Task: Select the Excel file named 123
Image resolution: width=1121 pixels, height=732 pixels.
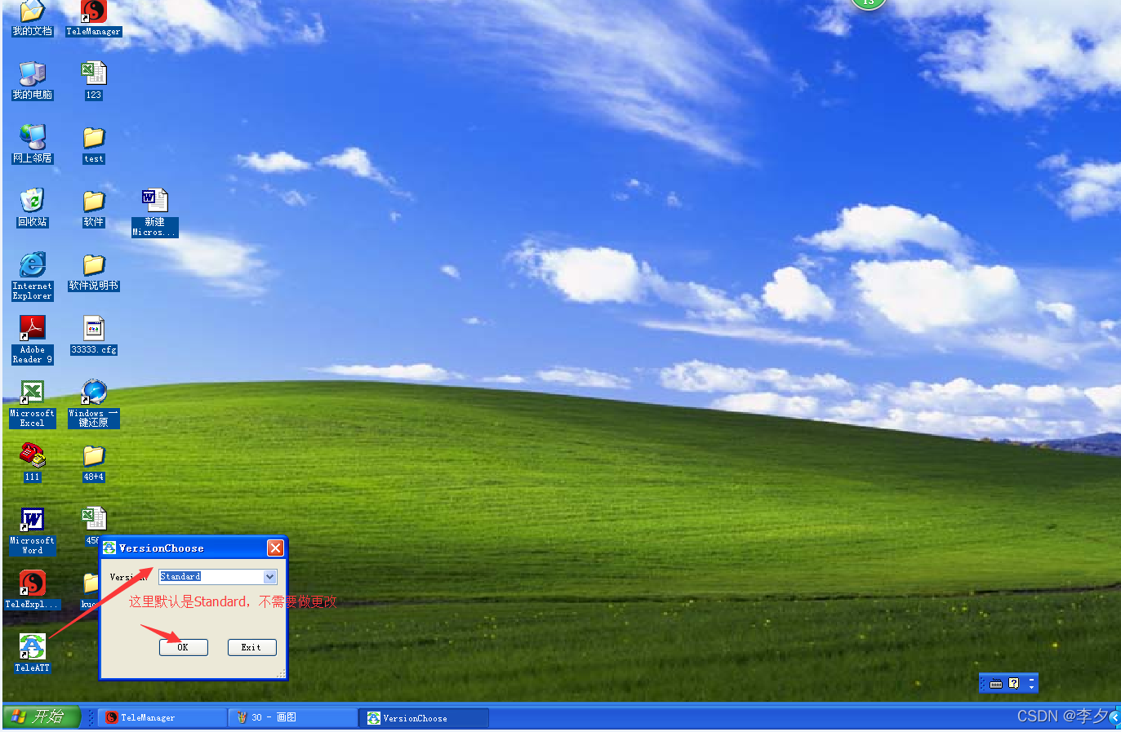Action: [x=94, y=81]
